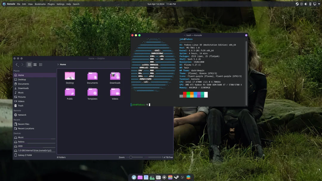322x181 pixels.
Task: Open the hidden system tray arrow
Action: click(x=319, y=4)
